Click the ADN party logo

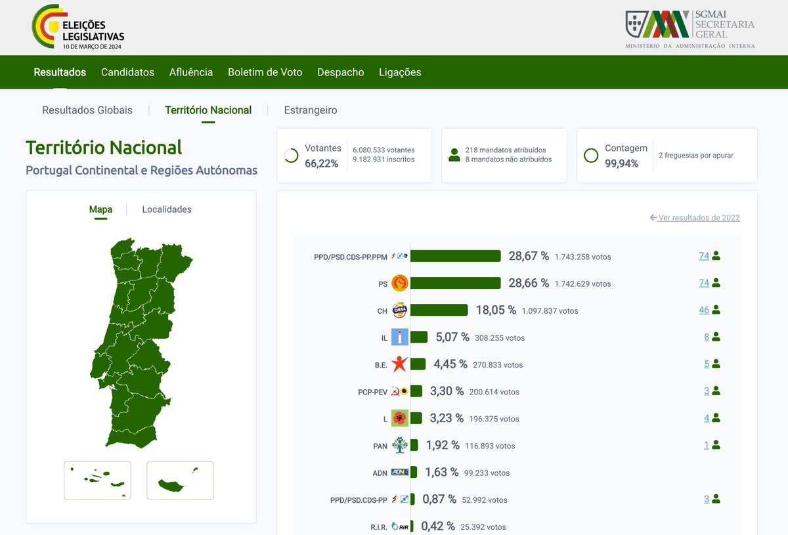point(400,472)
